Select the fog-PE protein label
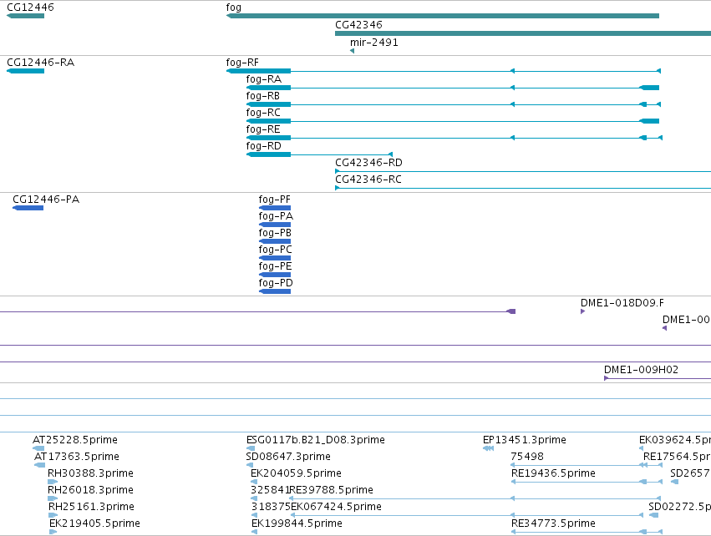This screenshot has width=711, height=536. click(x=275, y=266)
